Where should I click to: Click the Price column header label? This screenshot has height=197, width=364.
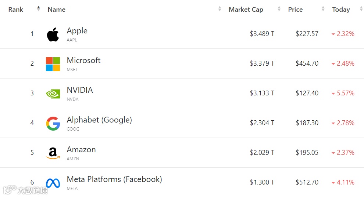tap(295, 10)
